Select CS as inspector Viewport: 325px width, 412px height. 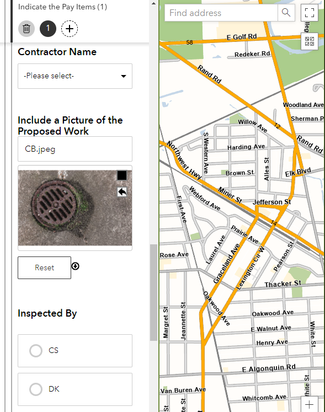click(x=75, y=351)
